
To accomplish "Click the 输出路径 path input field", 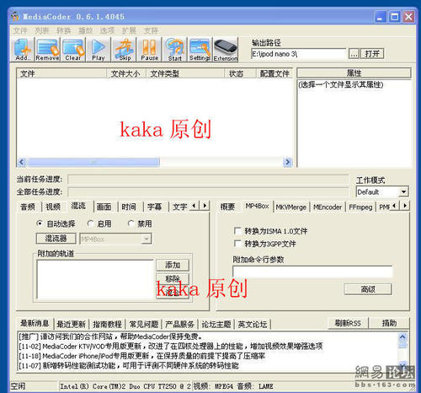I will (x=298, y=54).
